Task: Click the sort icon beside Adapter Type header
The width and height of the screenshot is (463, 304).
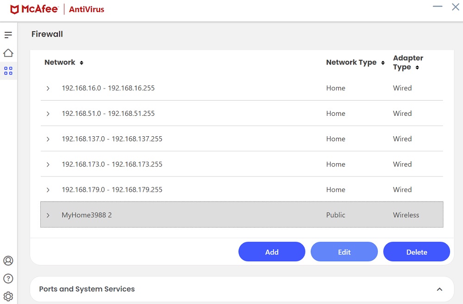Action: coord(418,67)
